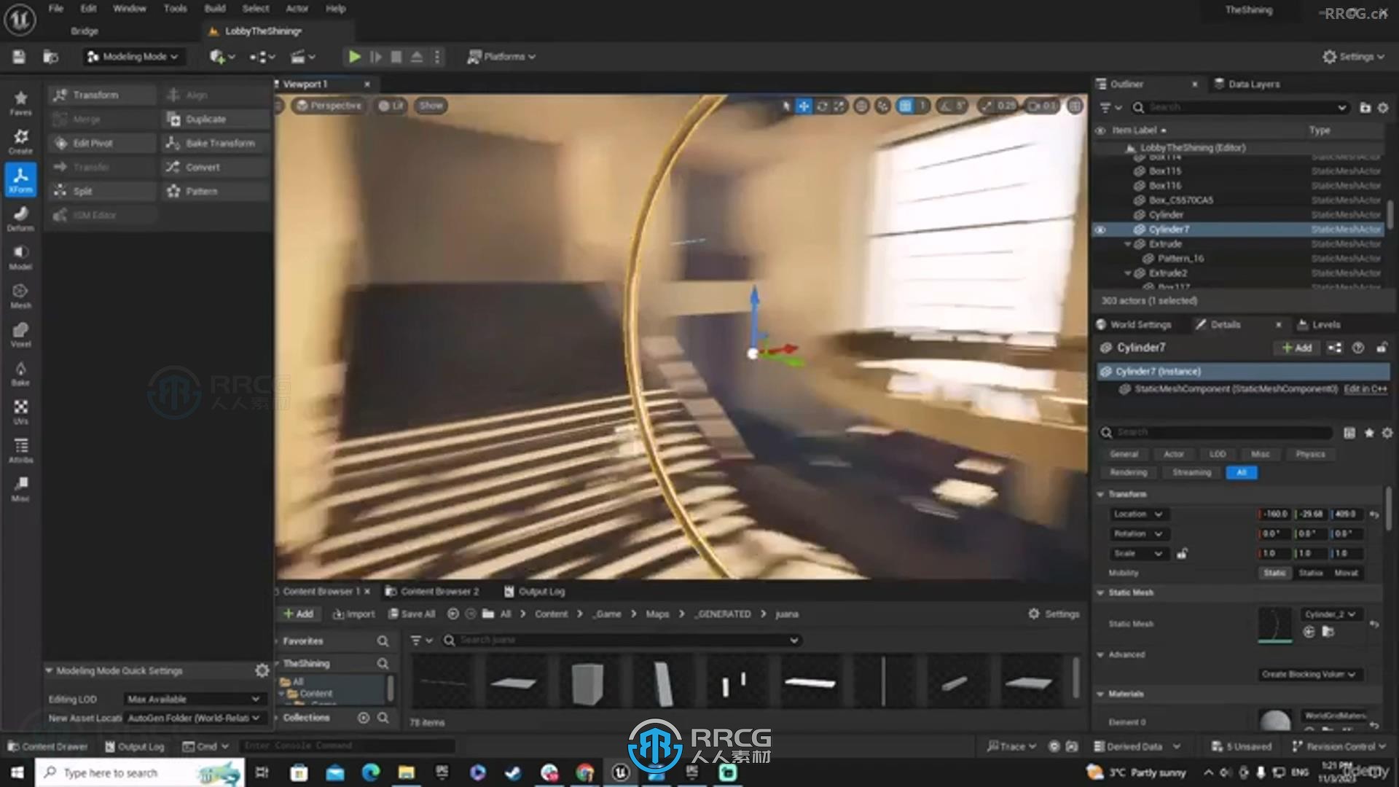
Task: Open Details property matrix grid icon
Action: 1349,433
